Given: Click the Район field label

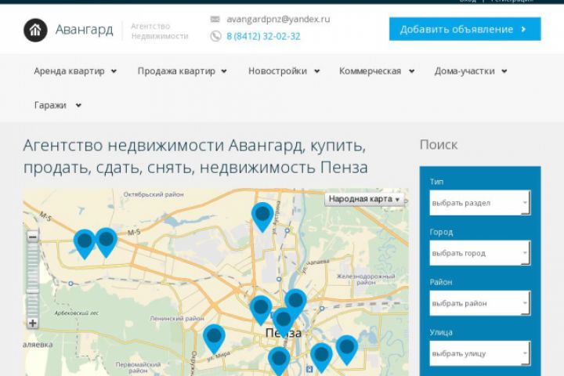Looking at the screenshot, I should [441, 282].
